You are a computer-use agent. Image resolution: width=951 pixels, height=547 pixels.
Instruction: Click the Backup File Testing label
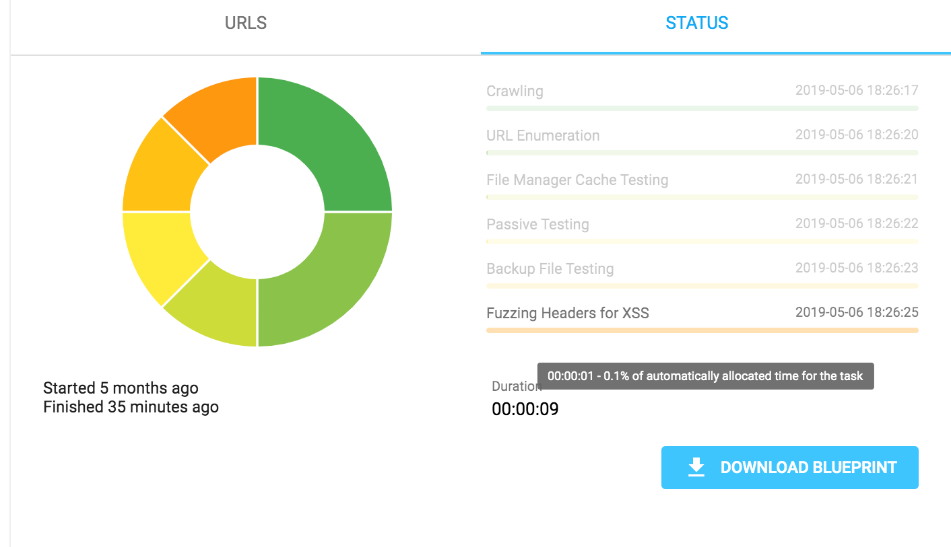click(550, 268)
